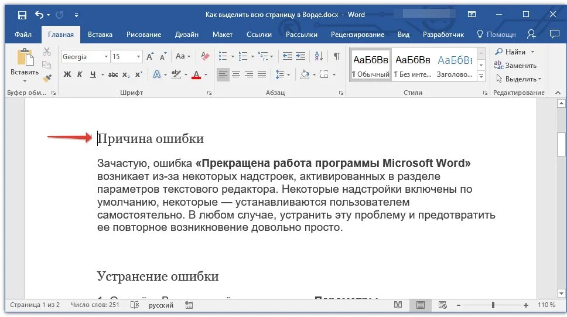Open borders dropdown

334,75
